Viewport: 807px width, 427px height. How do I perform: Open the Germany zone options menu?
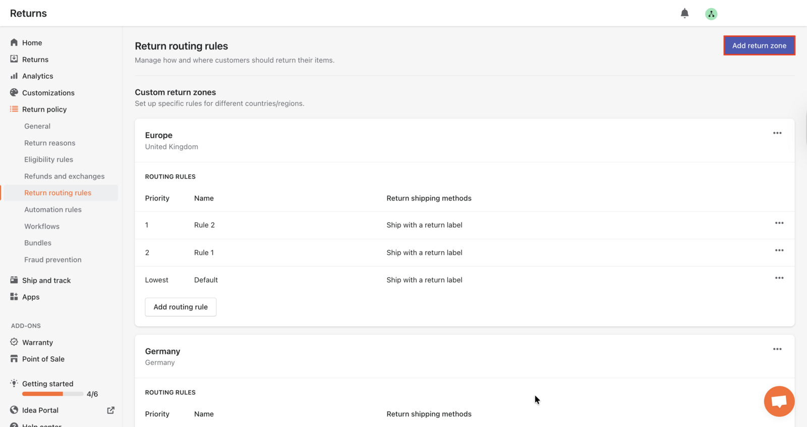coord(777,349)
